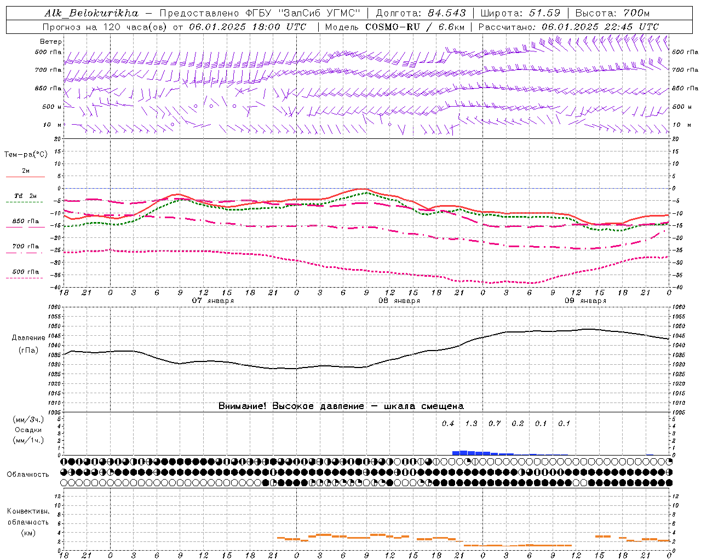Click the "Давление" pressure label
The image size is (701, 560).
pos(28,338)
